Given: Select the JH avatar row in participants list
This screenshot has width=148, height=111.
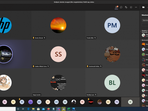Looking at the screenshot, I should tap(145, 80).
